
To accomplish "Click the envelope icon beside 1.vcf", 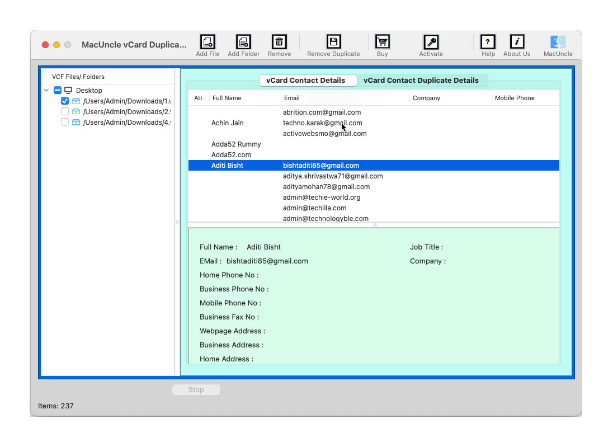I will click(x=76, y=101).
